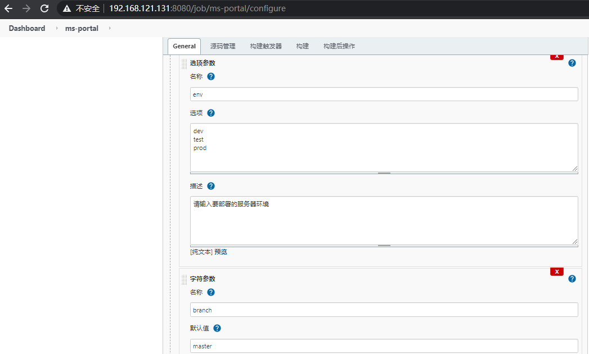Open help icon next to 默认值
The image size is (589, 354).
tap(217, 329)
